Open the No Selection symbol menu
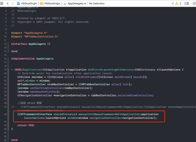This screenshot has height=142, width=196. (97, 3)
